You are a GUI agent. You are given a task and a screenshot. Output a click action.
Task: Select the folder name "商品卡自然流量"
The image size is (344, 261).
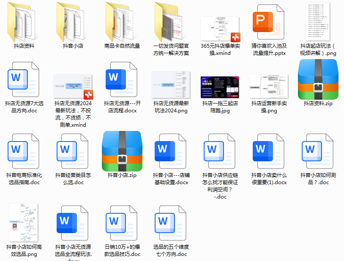point(122,46)
